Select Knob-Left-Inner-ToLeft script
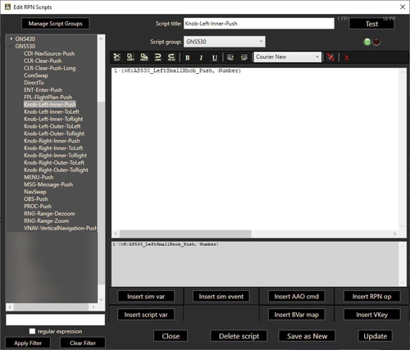The width and height of the screenshot is (410, 350). (52, 111)
